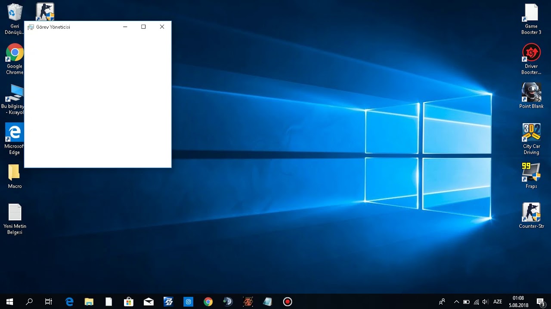This screenshot has height=309, width=551.
Task: Select the Counter-Strike shortcut on the right edge of the desktop
Action: (x=531, y=216)
